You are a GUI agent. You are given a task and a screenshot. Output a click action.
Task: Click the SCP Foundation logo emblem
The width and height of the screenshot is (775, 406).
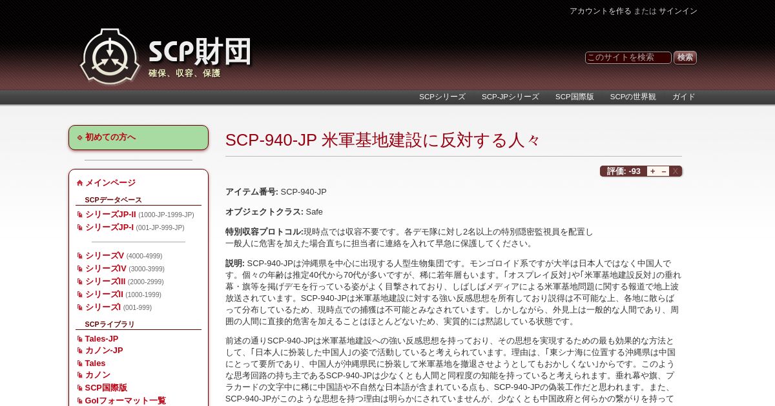coord(110,56)
